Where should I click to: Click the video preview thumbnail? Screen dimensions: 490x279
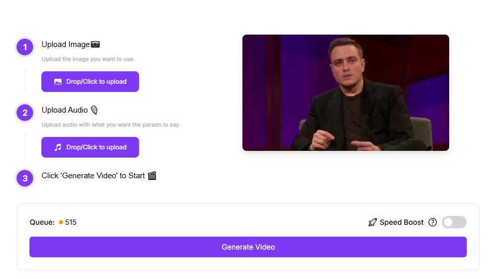pos(345,92)
